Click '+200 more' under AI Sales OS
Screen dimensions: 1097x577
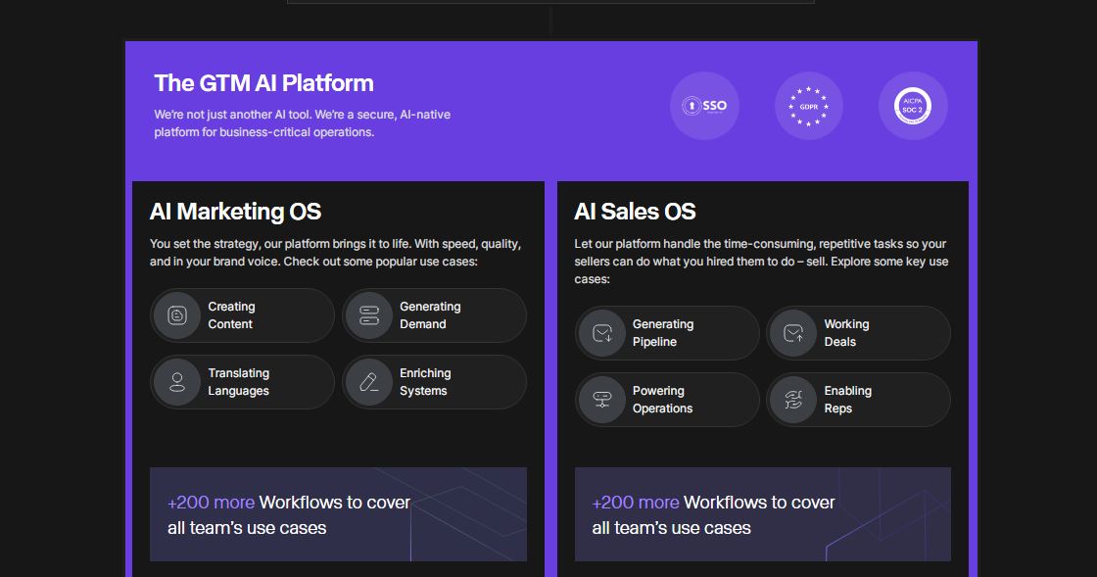pyautogui.click(x=635, y=502)
